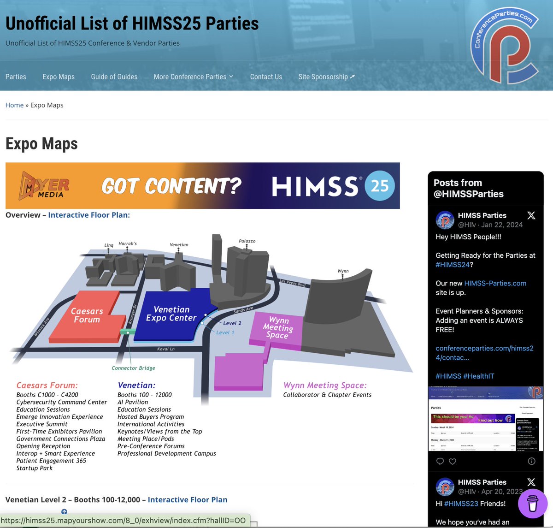The width and height of the screenshot is (553, 528).
Task: Like the tweet with the heart icon
Action: tap(453, 461)
